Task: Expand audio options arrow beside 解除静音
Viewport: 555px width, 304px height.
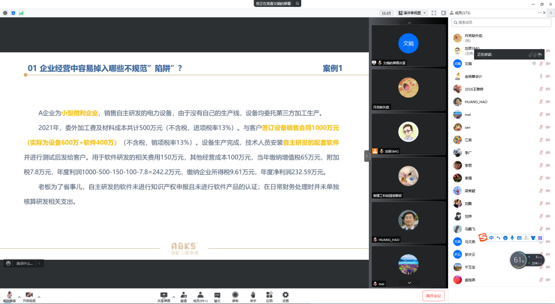Action: [19, 297]
